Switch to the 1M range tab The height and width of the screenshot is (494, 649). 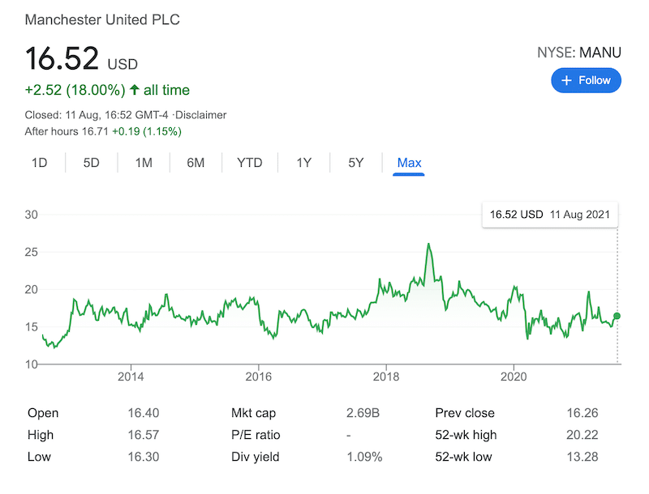point(144,163)
